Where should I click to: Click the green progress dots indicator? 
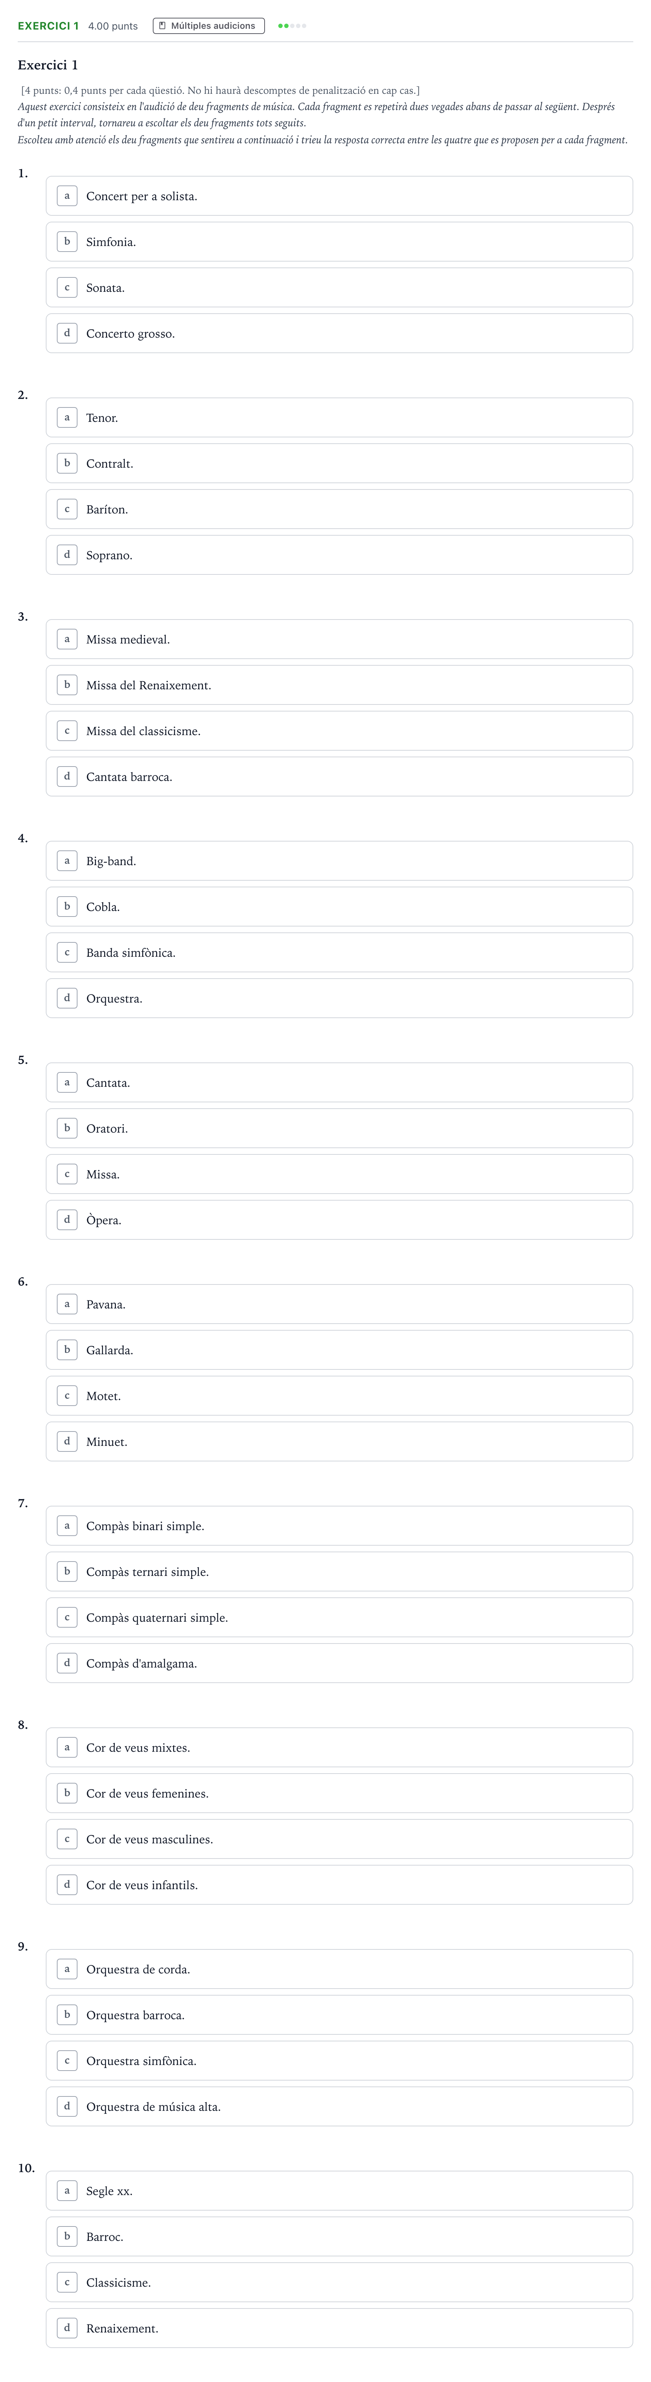[292, 26]
